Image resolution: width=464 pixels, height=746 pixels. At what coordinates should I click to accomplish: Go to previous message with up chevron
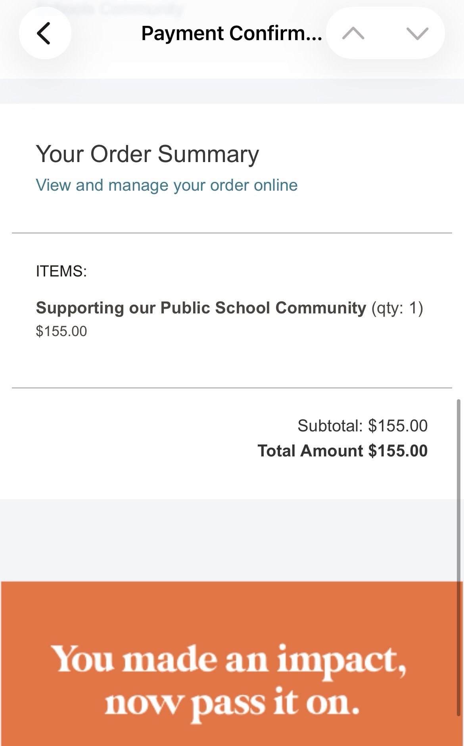[353, 33]
